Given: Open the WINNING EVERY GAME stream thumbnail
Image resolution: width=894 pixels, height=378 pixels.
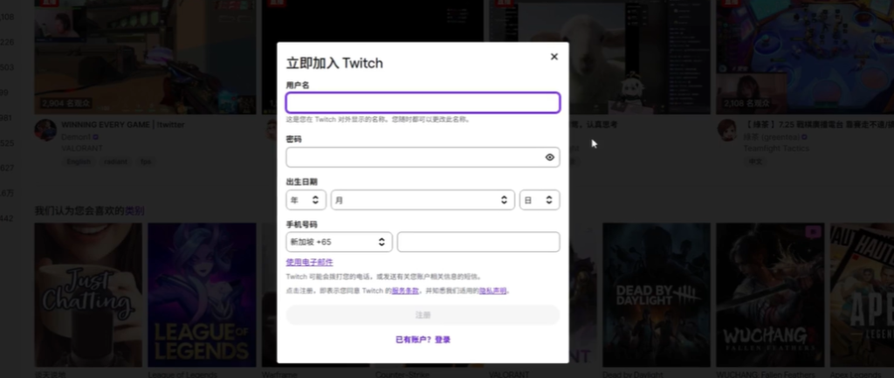Looking at the screenshot, I should (146, 57).
